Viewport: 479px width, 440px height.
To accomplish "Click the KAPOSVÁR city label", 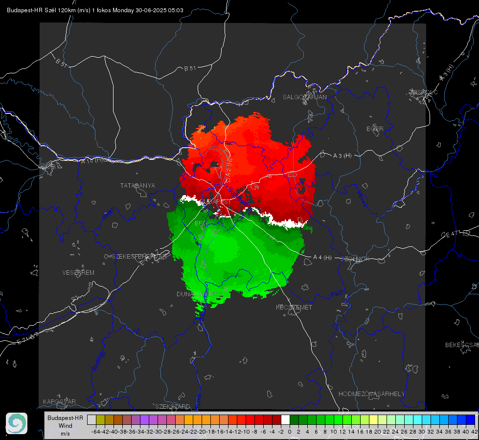I will coord(59,401).
